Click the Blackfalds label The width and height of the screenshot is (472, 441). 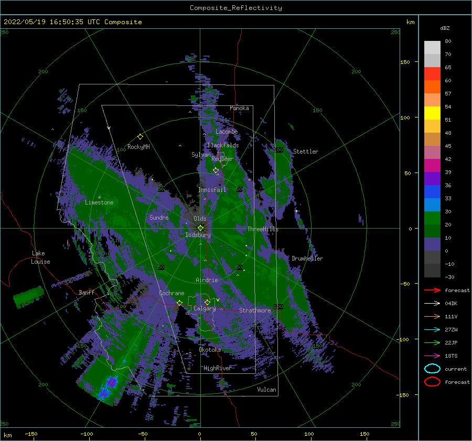point(223,145)
